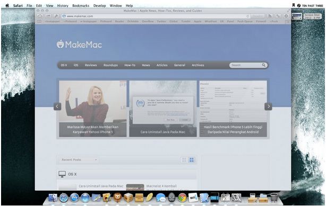Go to the General nav item
This screenshot has height=206, width=326.
point(179,65)
